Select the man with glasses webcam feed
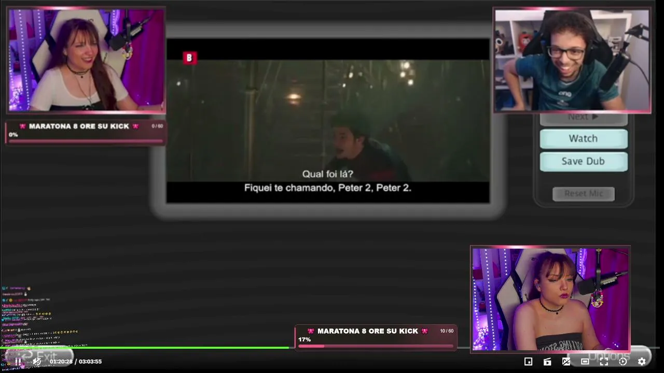 pyautogui.click(x=572, y=60)
